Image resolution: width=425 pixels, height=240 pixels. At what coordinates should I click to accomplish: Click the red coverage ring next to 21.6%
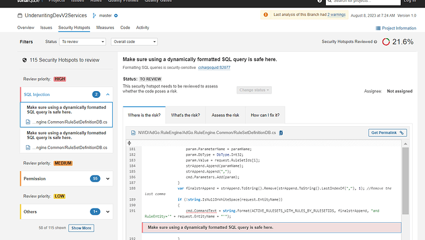[386, 42]
